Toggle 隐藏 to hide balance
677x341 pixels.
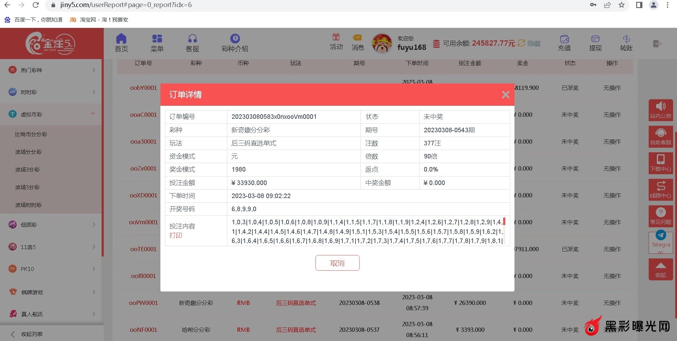tap(534, 44)
